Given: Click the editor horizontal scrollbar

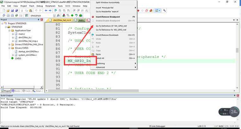Looking at the screenshot, I should point(141,91).
